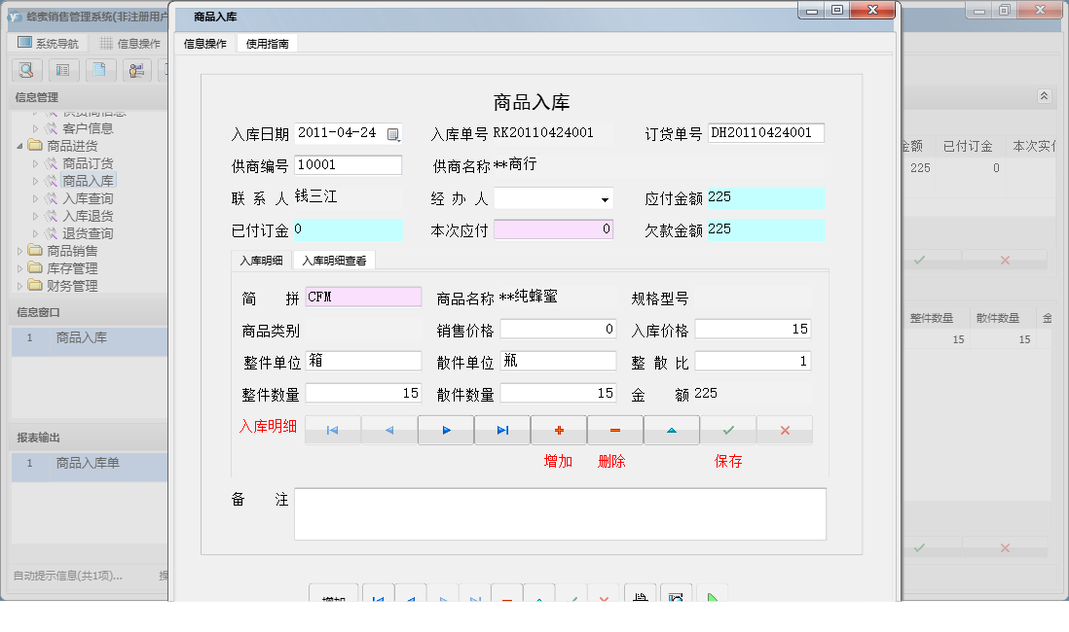The width and height of the screenshot is (1069, 632).
Task: Click the 增加 button to add detail
Action: pos(558,429)
